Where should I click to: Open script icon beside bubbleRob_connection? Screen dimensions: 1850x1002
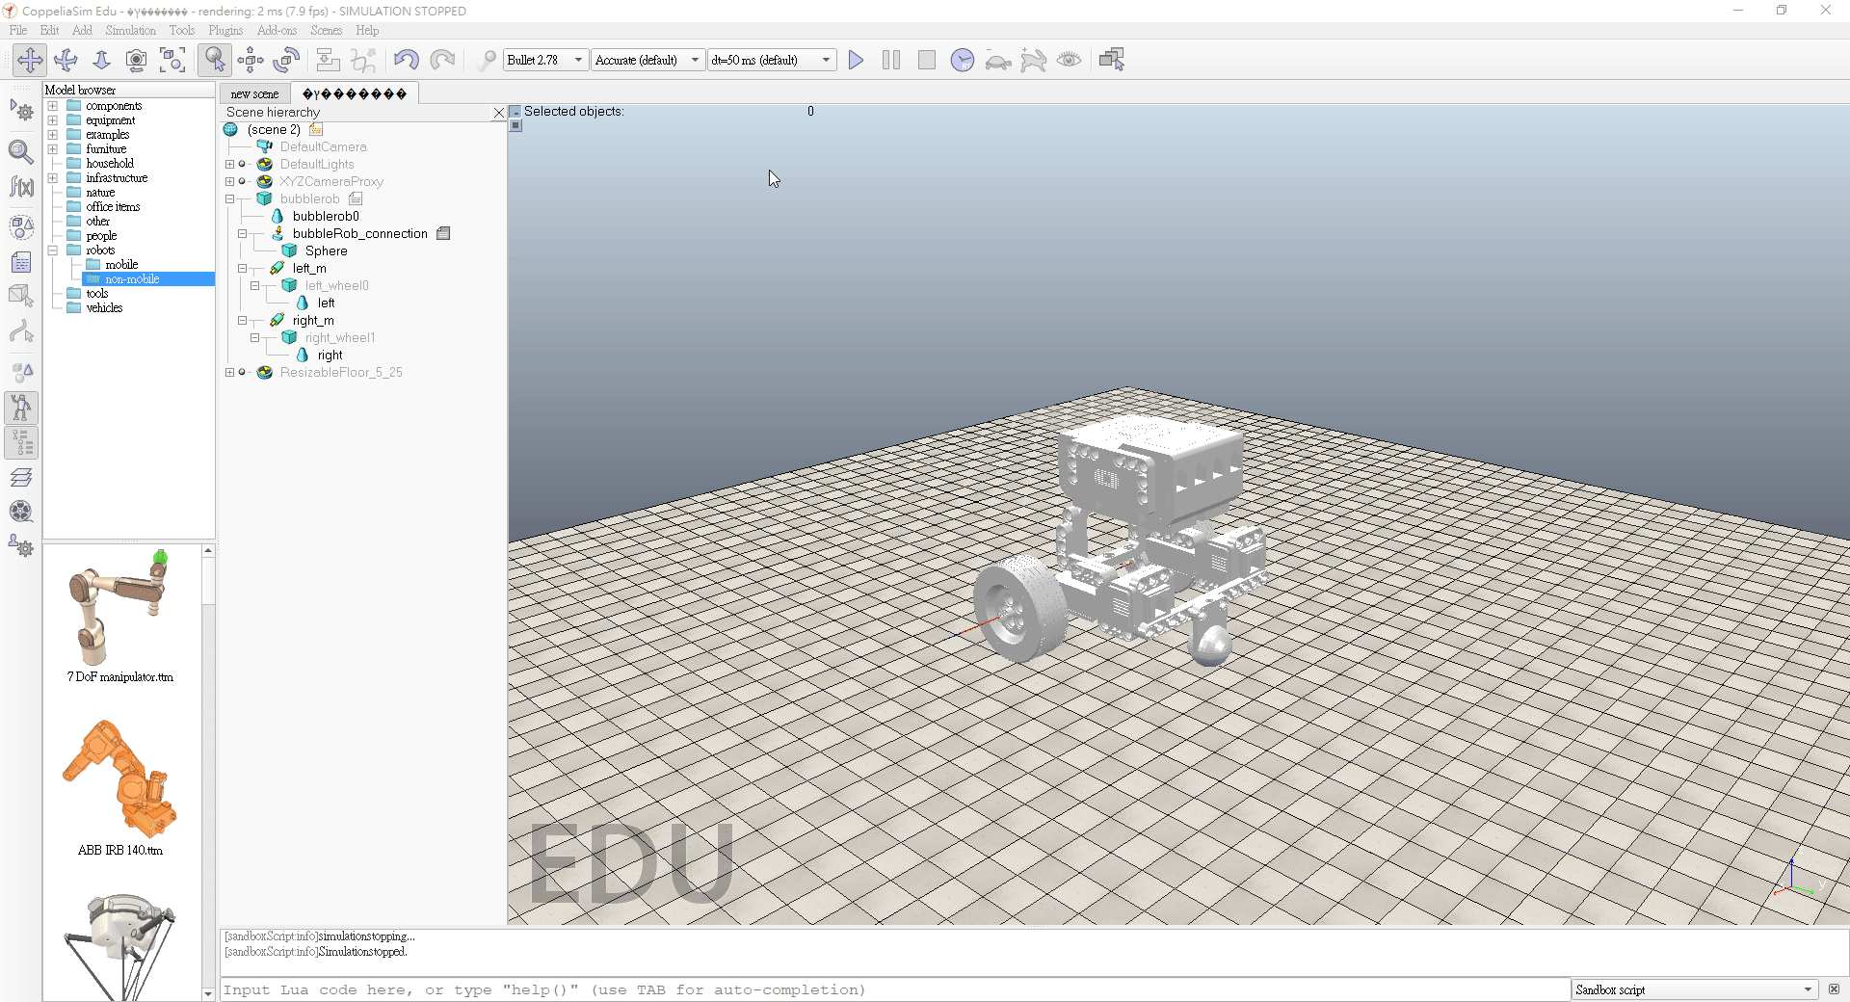point(443,234)
